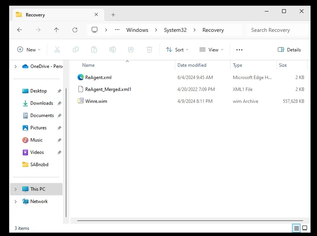This screenshot has width=317, height=236.
Task: Unpin Downloads using its pin icon
Action: pyautogui.click(x=59, y=103)
